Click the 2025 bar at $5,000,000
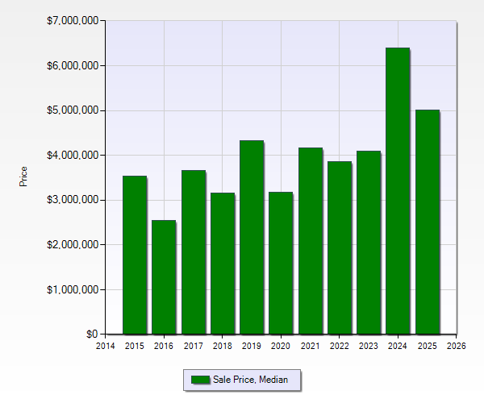The height and width of the screenshot is (403, 484). pyautogui.click(x=428, y=222)
